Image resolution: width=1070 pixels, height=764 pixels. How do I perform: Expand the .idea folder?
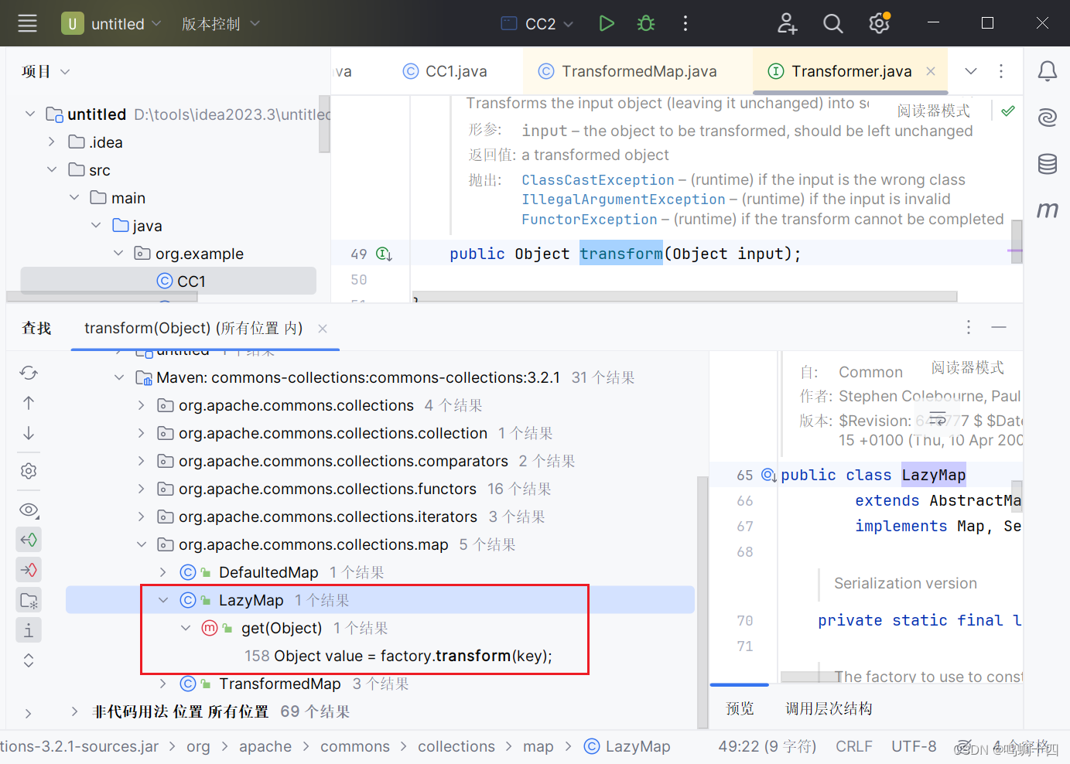point(52,142)
